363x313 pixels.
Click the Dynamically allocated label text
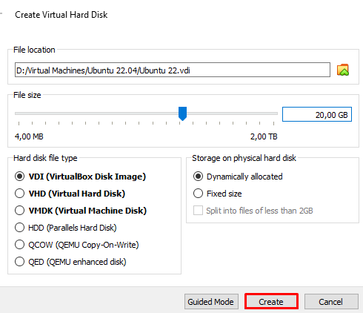[244, 177]
